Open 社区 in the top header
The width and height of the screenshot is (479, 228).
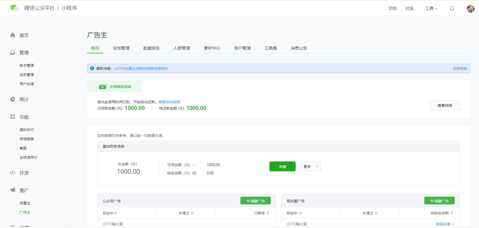point(410,8)
